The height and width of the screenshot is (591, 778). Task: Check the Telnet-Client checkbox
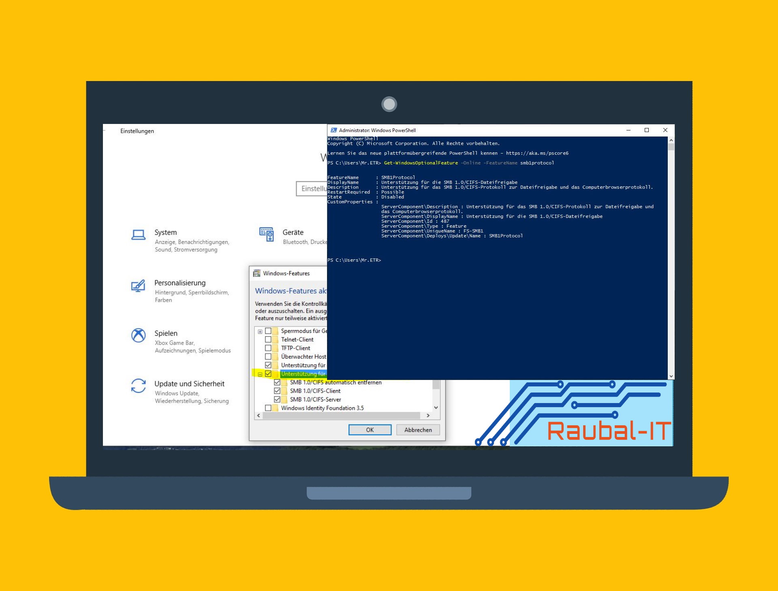pyautogui.click(x=268, y=339)
